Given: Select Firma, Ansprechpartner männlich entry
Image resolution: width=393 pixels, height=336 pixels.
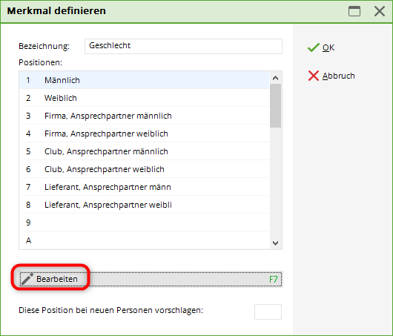Looking at the screenshot, I should (144, 116).
